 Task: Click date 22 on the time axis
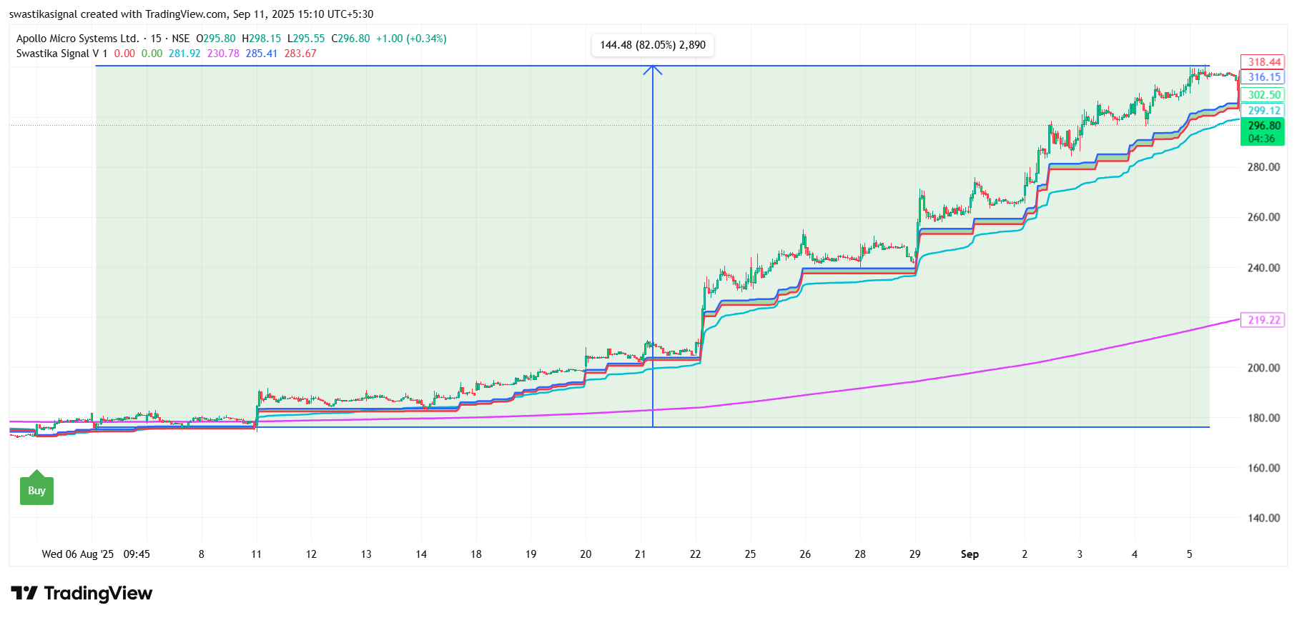(x=695, y=554)
